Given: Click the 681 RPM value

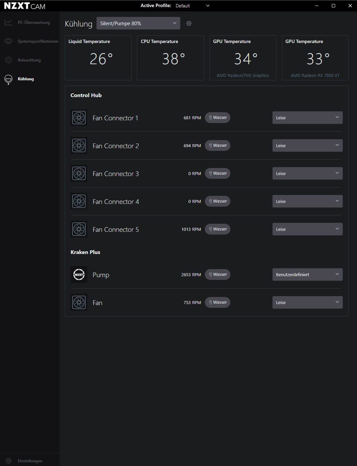Looking at the screenshot, I should 192,118.
